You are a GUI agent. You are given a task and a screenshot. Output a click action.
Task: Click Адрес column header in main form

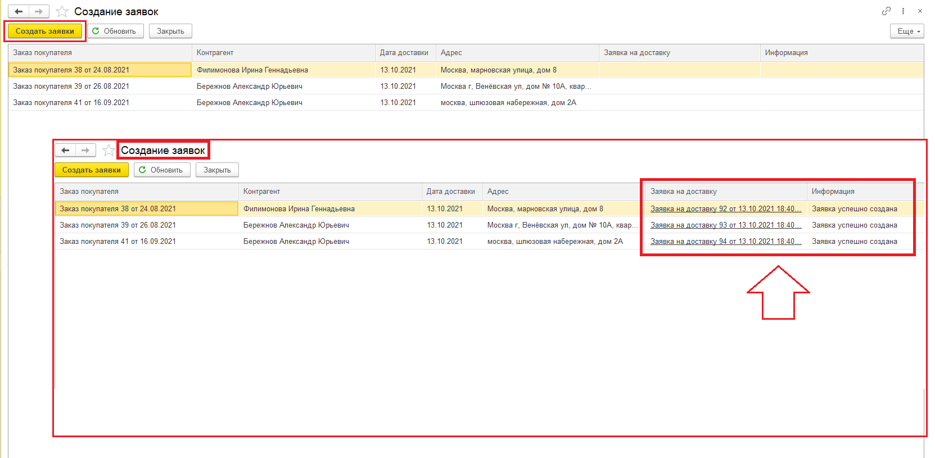[517, 52]
